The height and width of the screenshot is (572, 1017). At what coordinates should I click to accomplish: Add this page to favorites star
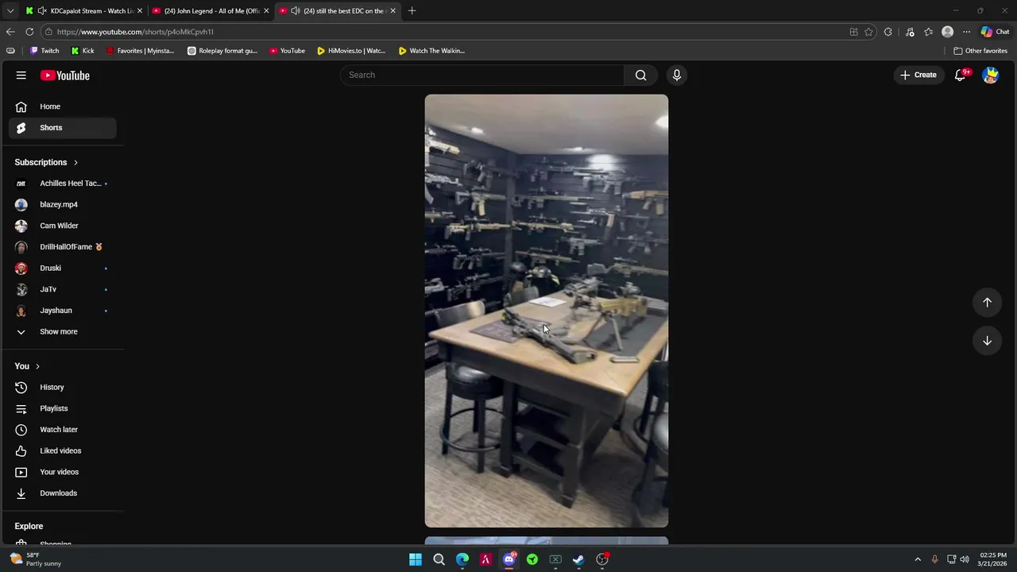[868, 32]
